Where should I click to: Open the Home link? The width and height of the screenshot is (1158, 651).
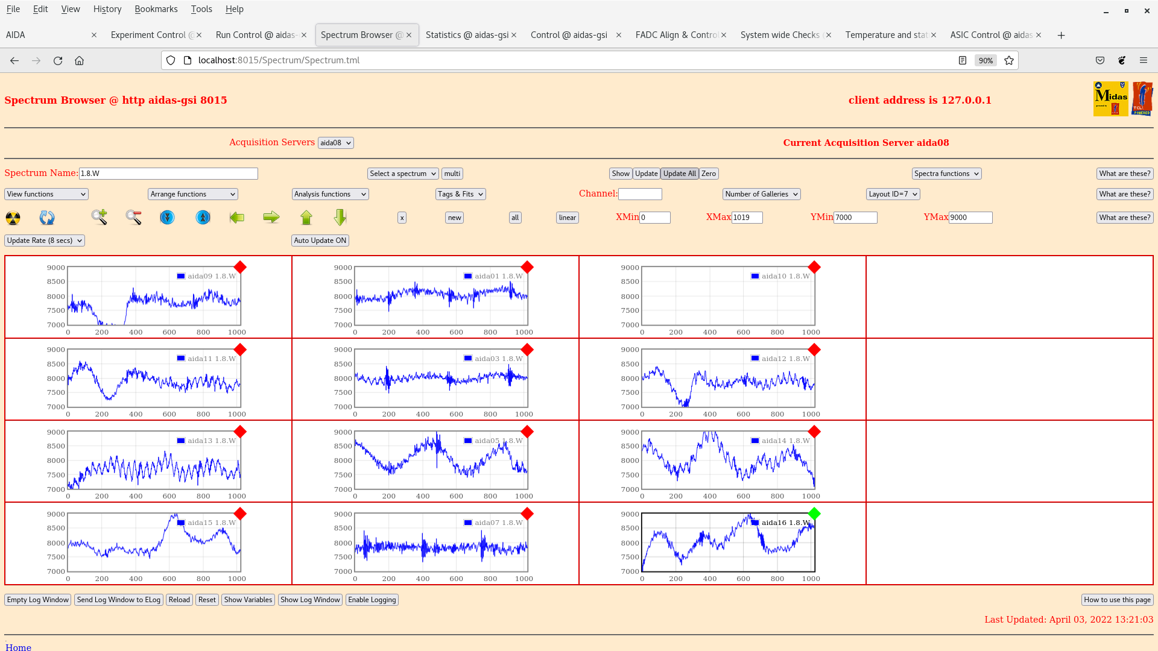point(19,647)
